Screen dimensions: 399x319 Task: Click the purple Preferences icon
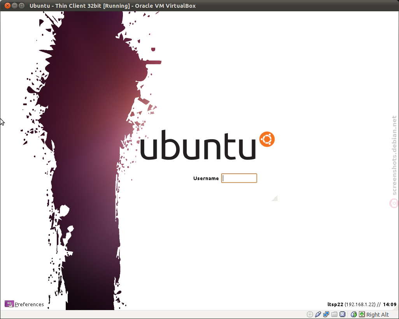tap(9, 304)
